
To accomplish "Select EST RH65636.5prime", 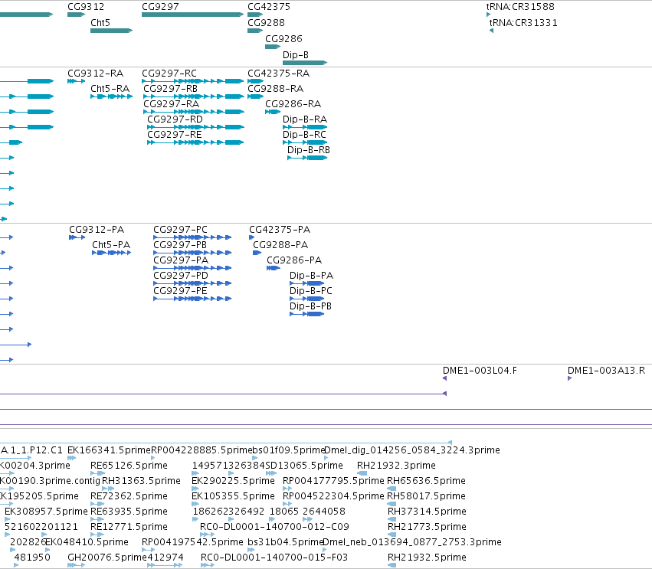I will [426, 481].
